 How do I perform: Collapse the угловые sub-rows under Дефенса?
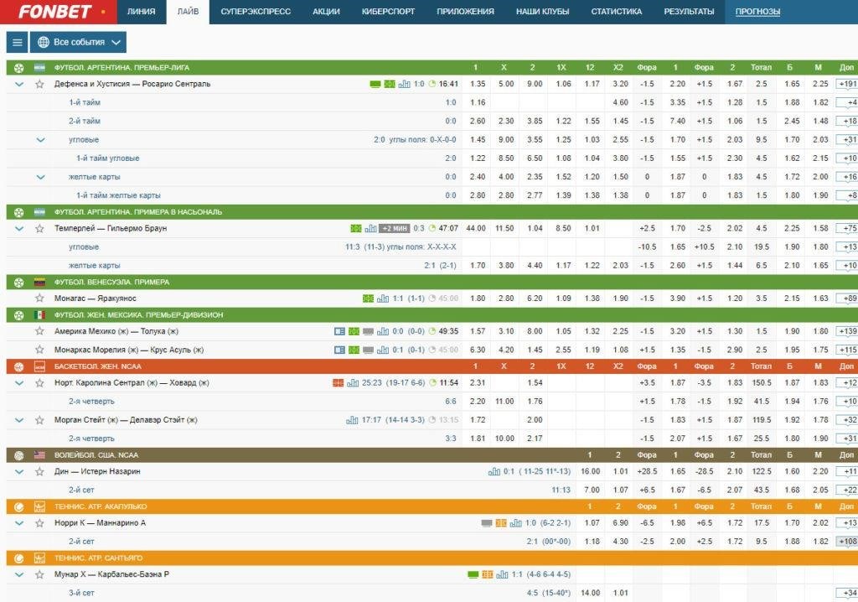[x=40, y=140]
